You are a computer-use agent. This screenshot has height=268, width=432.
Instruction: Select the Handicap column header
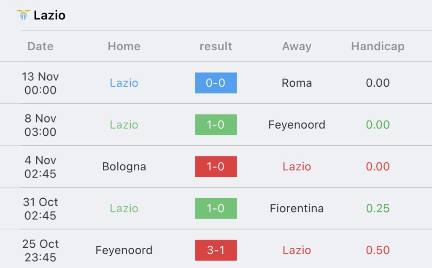(x=378, y=46)
